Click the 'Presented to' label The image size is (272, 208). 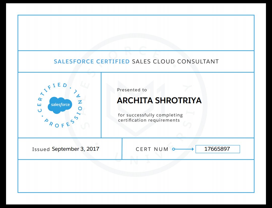coord(132,90)
